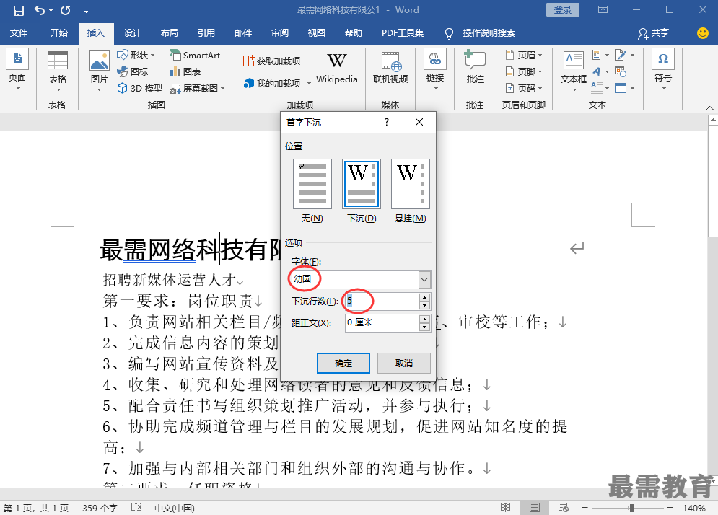Click the 距正文 distance field
The width and height of the screenshot is (718, 515).
tap(382, 322)
